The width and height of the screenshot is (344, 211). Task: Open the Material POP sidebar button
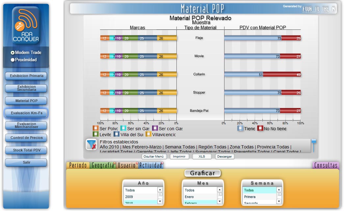point(26,101)
